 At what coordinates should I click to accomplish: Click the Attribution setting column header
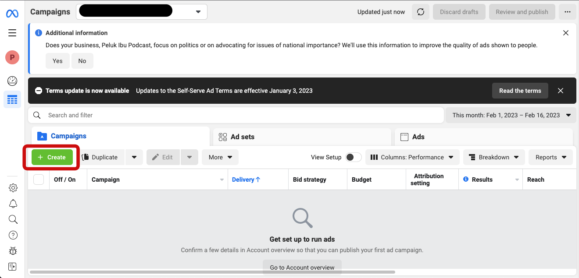coord(432,179)
